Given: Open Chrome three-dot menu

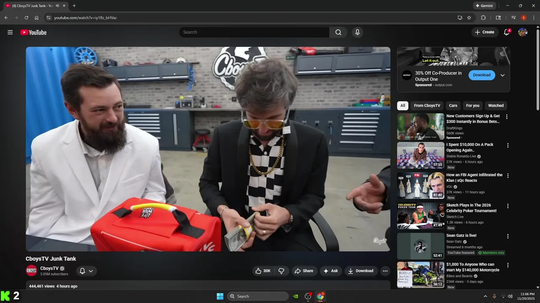Looking at the screenshot, I should [534, 18].
